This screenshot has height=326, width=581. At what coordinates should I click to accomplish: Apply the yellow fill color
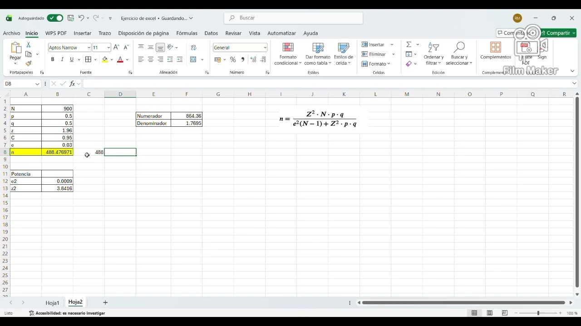(105, 59)
